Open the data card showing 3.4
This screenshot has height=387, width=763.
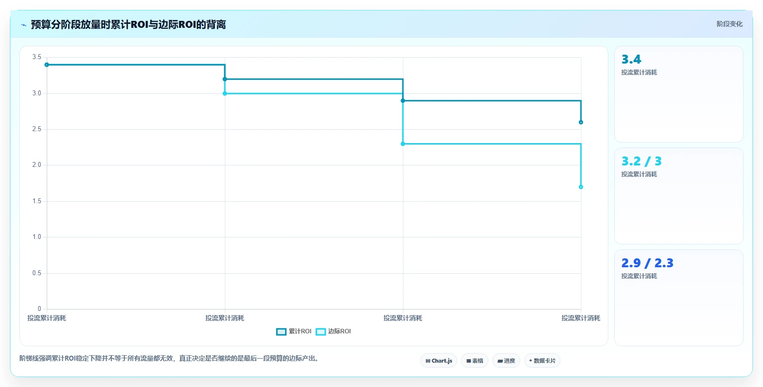tap(678, 94)
